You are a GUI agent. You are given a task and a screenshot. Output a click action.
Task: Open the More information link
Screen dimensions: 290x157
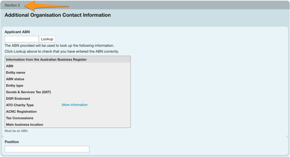[x=74, y=105]
